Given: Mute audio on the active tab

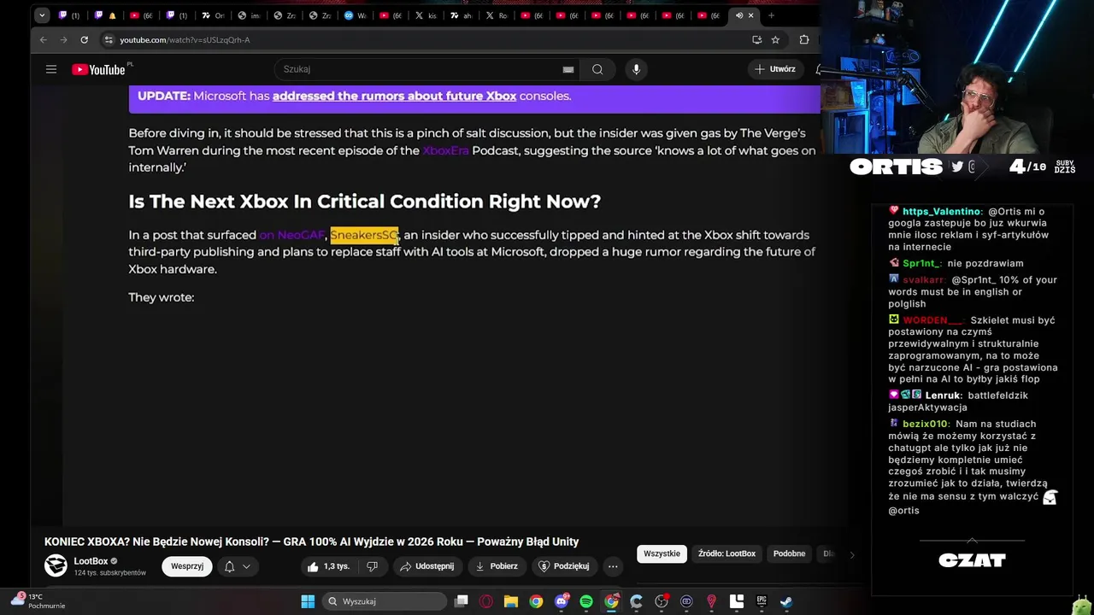Looking at the screenshot, I should click(739, 15).
